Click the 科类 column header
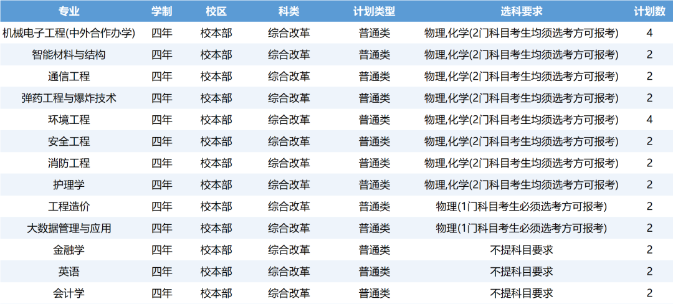The width and height of the screenshot is (673, 304). (x=289, y=11)
